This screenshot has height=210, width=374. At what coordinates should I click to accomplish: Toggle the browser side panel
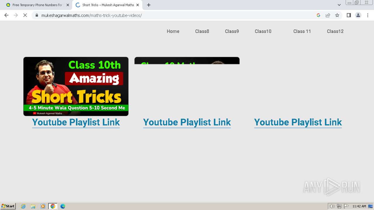[x=349, y=15]
